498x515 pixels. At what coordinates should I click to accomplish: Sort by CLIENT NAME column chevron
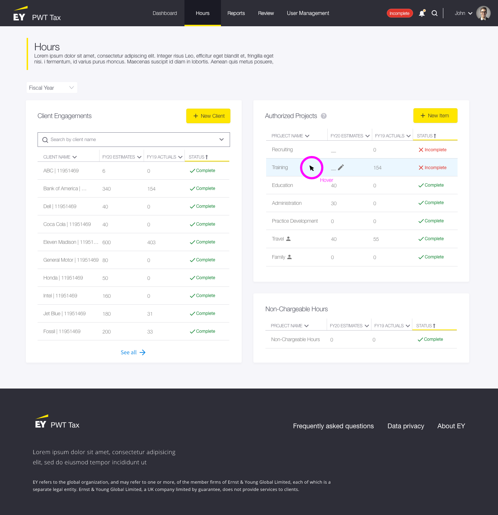75,157
